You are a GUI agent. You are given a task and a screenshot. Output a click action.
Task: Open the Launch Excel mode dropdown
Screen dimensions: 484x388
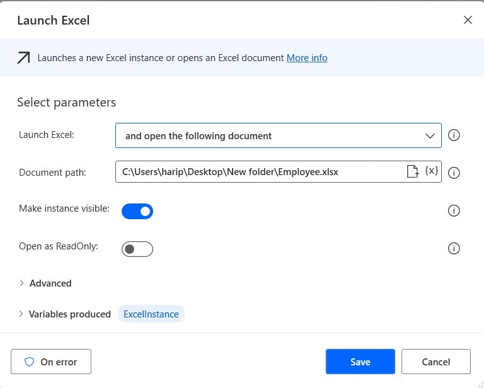pos(279,135)
